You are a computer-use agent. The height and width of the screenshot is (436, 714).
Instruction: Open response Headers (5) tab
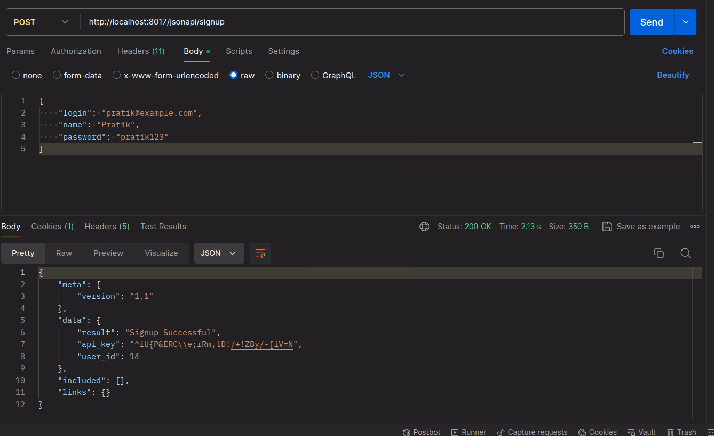107,227
